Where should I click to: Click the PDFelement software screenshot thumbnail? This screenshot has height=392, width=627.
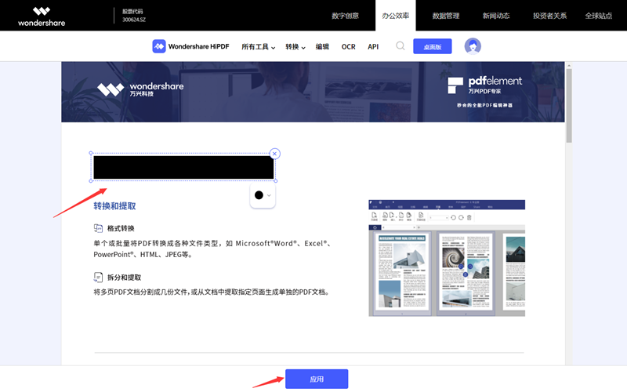pyautogui.click(x=447, y=258)
